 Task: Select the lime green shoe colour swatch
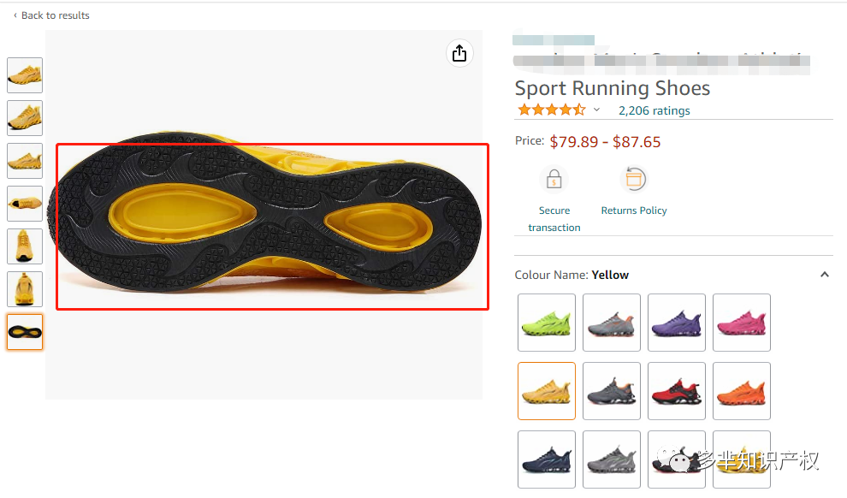point(547,323)
